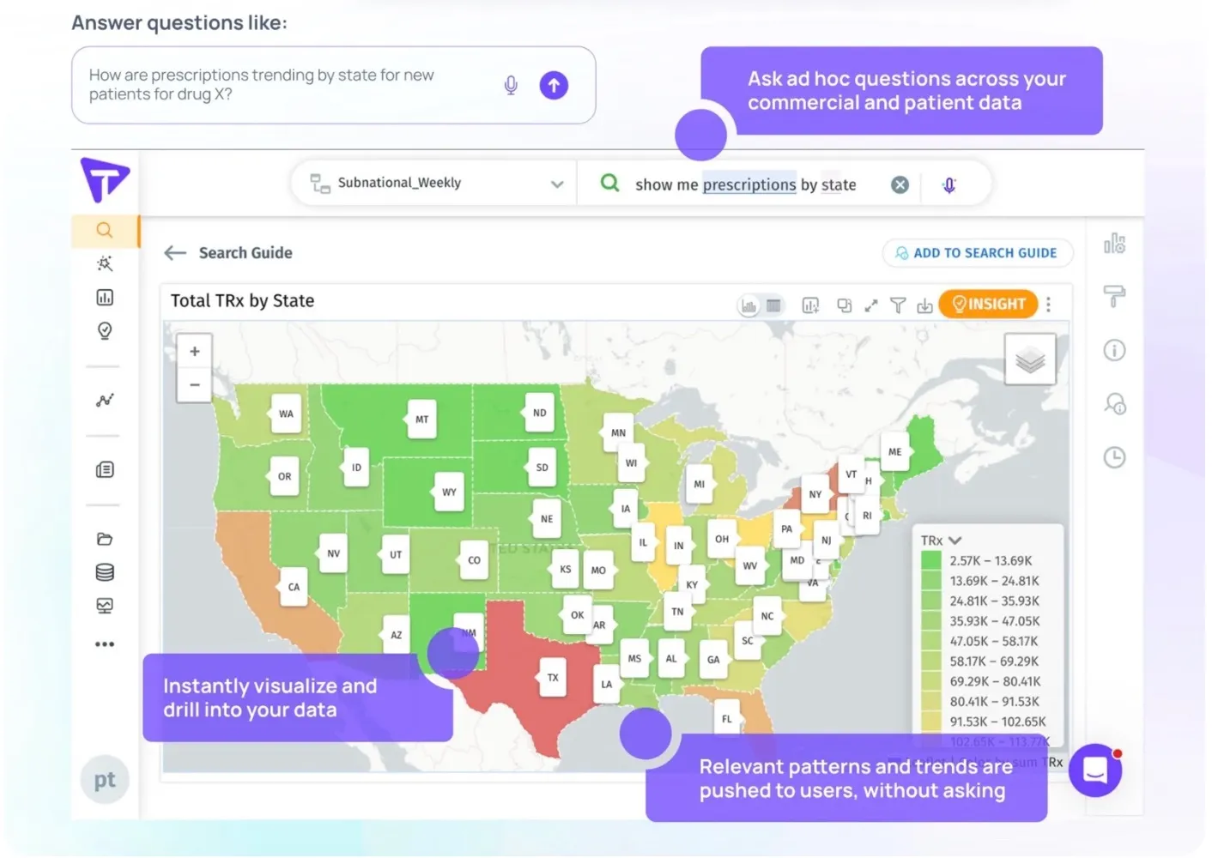Click the 2.57K – 13.69K legend color swatch
Image resolution: width=1212 pixels, height=858 pixels.
930,560
